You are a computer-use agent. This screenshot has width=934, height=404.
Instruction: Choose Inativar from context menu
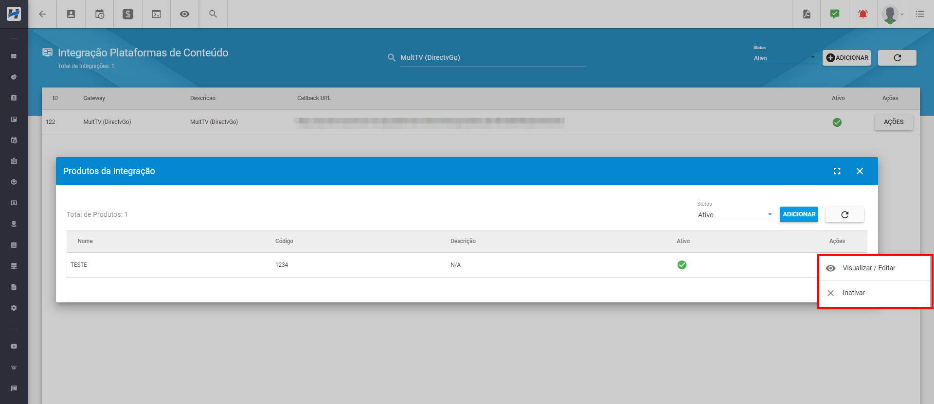click(854, 293)
